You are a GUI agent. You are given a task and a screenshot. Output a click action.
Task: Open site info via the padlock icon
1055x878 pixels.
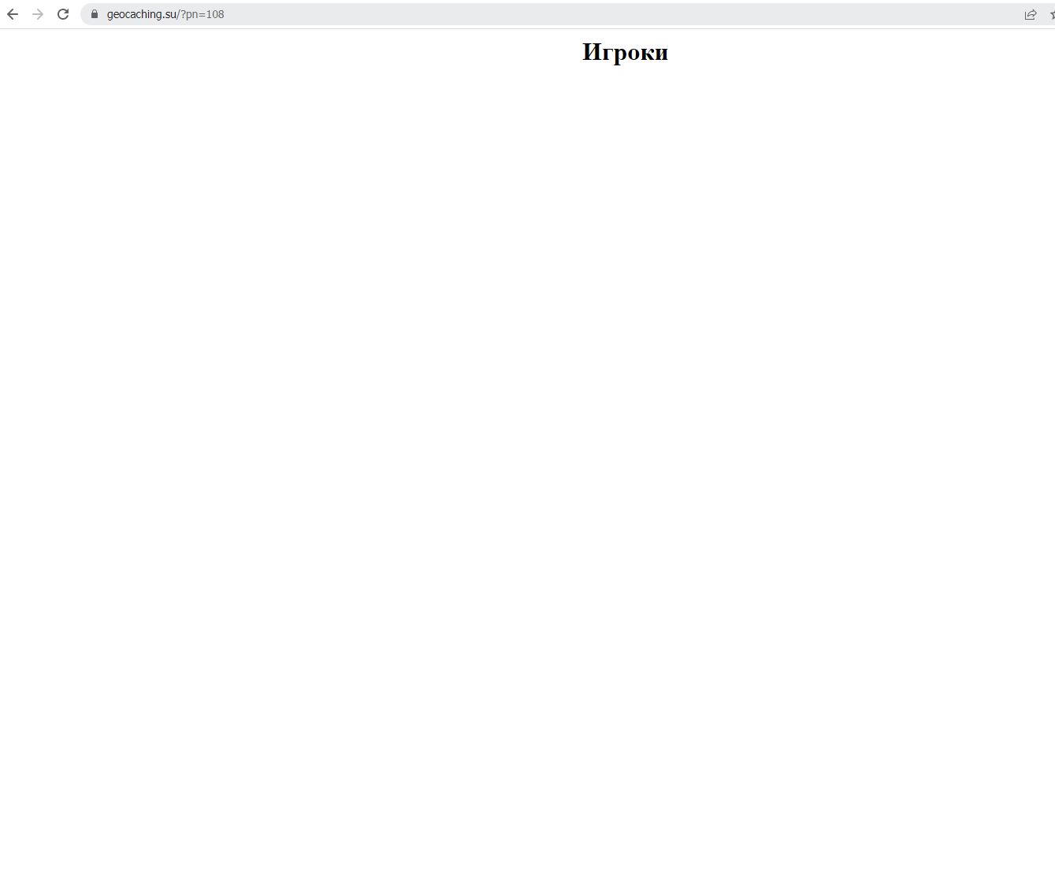[x=95, y=14]
